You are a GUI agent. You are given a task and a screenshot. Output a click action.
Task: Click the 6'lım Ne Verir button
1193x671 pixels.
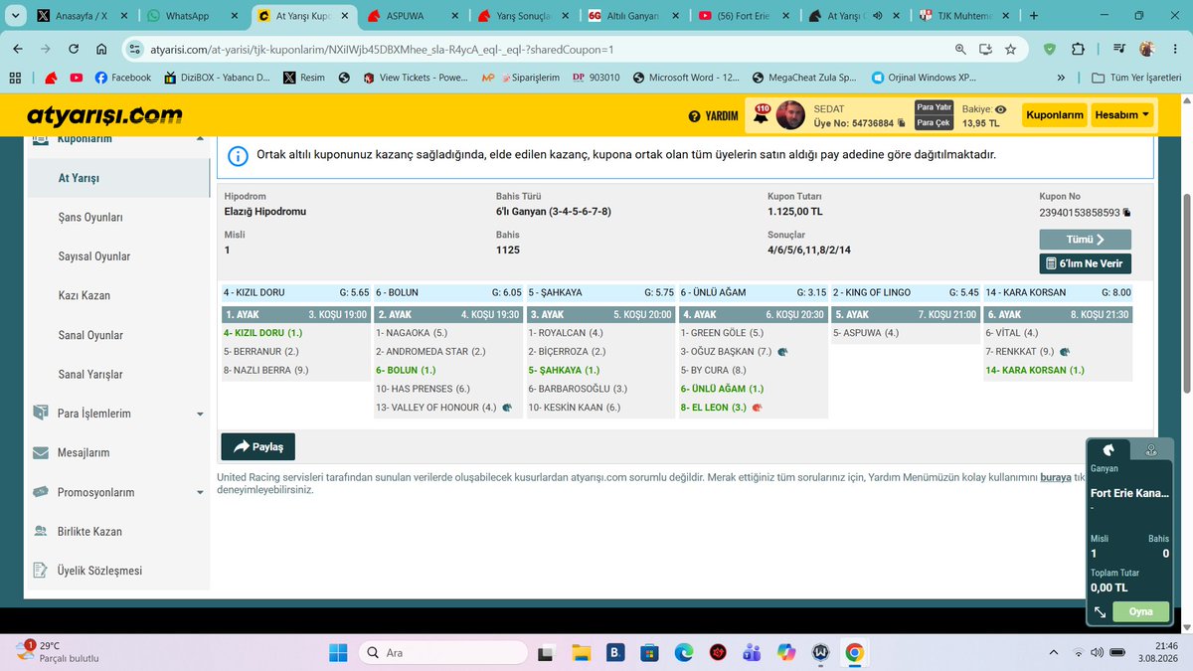1085,264
